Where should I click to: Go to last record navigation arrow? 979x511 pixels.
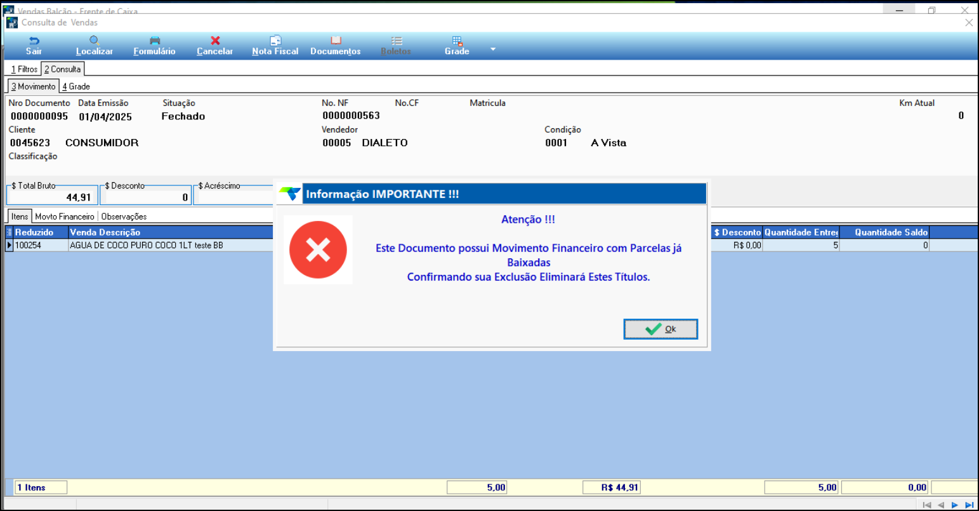pyautogui.click(x=969, y=505)
